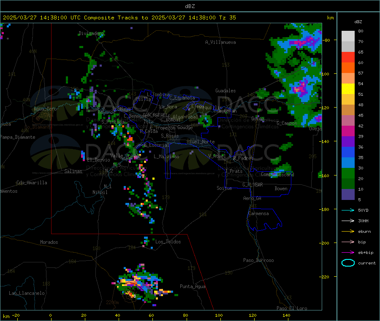380x321 pixels.
Task: Click the J_Prats map label
Action: coord(234,171)
